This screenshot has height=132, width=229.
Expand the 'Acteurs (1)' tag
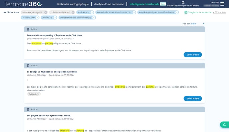(x=34, y=94)
